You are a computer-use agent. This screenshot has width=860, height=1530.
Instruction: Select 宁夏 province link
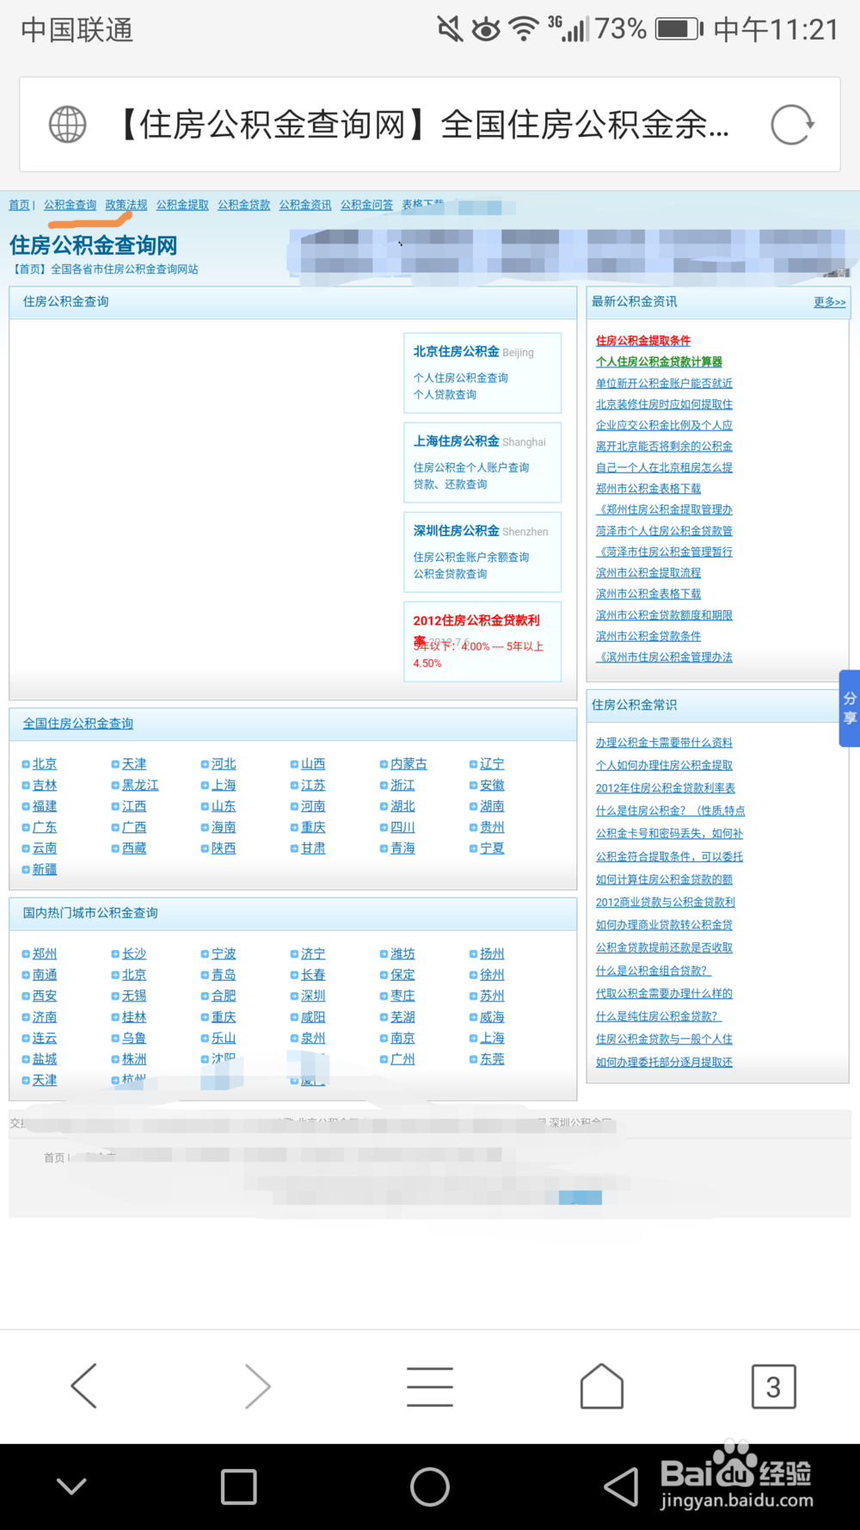[x=492, y=848]
